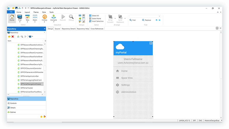The height and width of the screenshot is (129, 229).
Task: Click the find next arrow in Find group
Action: pyautogui.click(x=159, y=20)
